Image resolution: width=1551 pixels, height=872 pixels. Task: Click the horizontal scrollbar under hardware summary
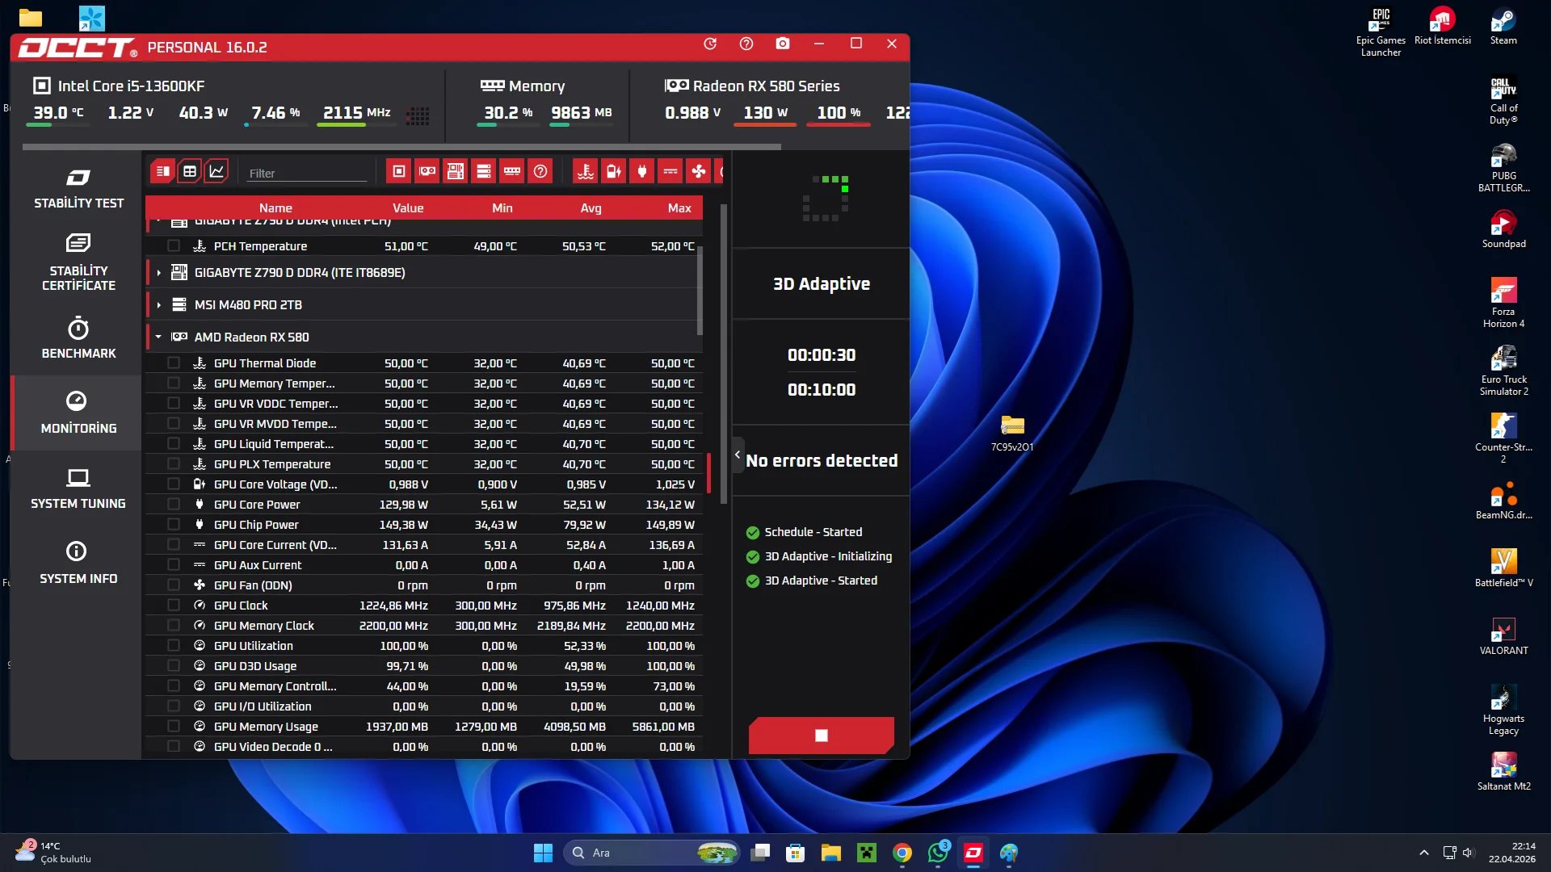click(x=401, y=147)
